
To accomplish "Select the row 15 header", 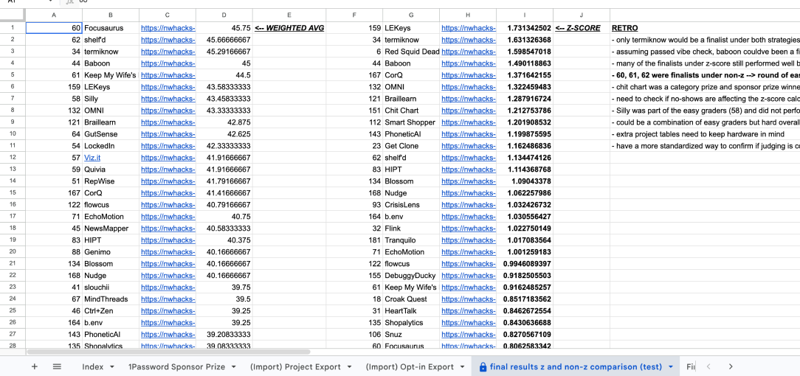I will (x=13, y=193).
